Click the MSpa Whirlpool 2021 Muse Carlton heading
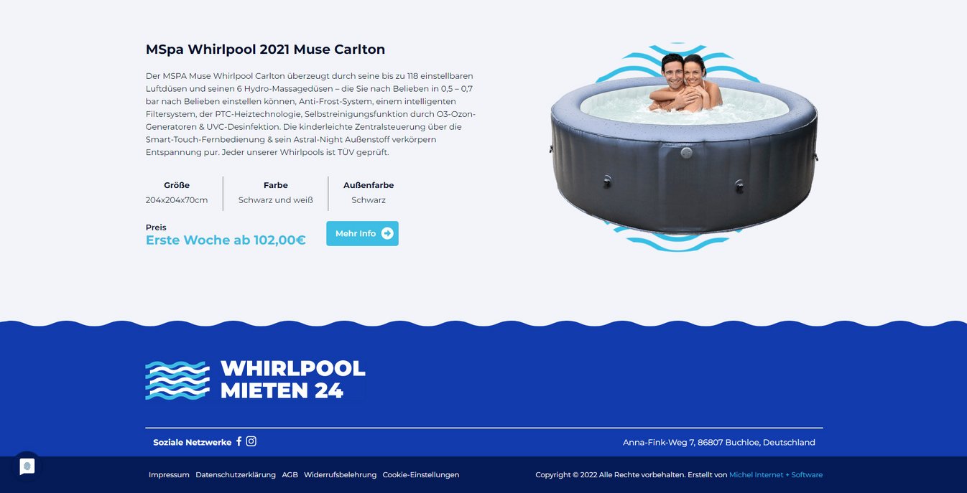The width and height of the screenshot is (967, 493). [265, 50]
